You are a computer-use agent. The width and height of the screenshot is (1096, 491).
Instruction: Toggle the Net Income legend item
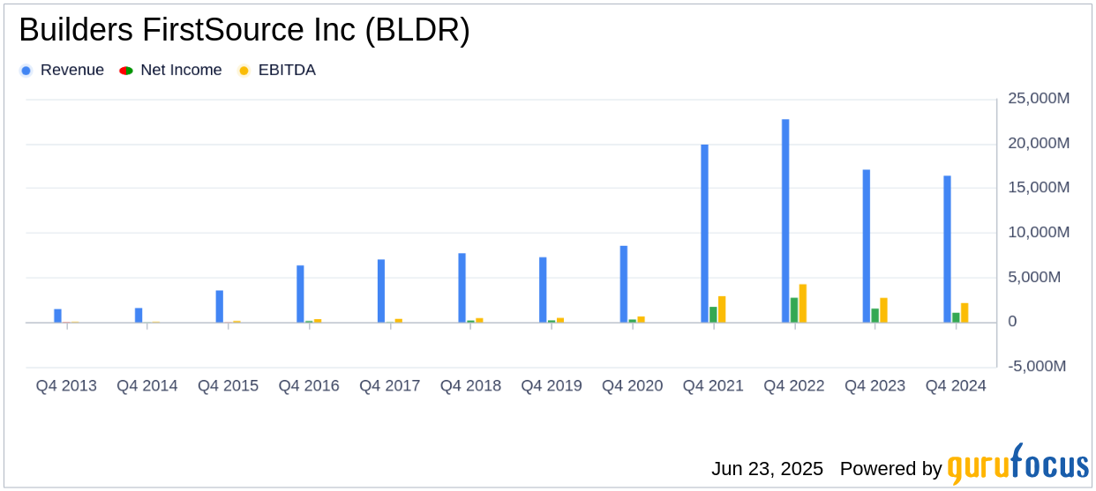(170, 71)
